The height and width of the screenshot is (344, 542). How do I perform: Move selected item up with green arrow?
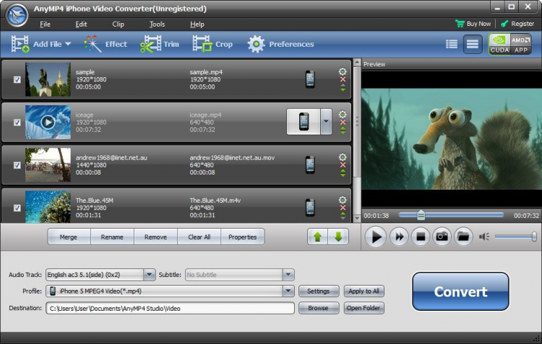point(318,237)
